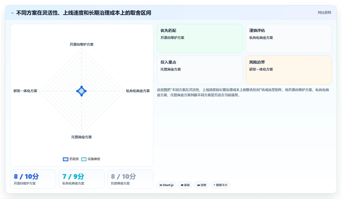Click the chart icon in Chart.js chip
Viewport: 342px width, 199px height.
161,185
